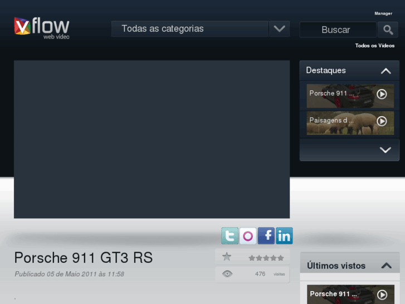Screen dimensions: 405x304
Task: Click the vflow web vídeo logo
Action: 42,28
